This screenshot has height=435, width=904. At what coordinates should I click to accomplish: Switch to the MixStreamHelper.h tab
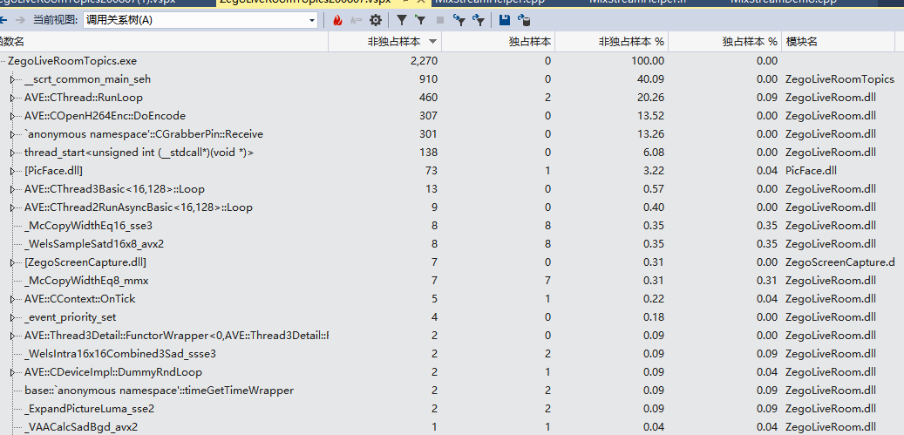pos(637,2)
